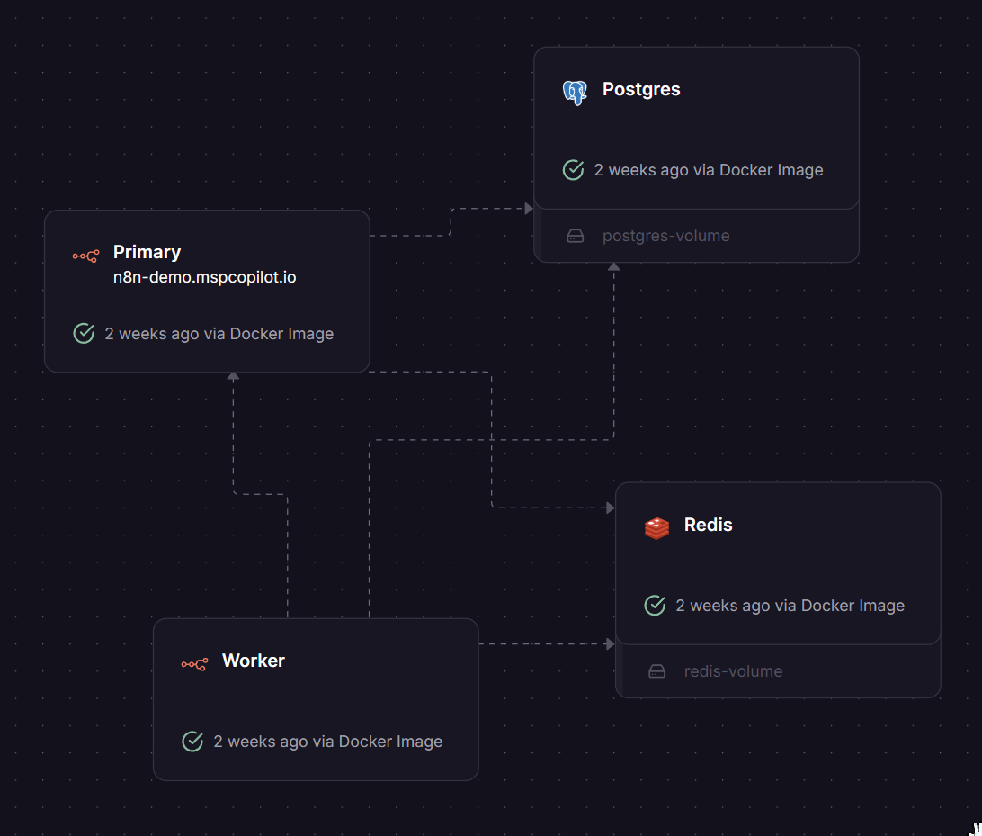The height and width of the screenshot is (836, 982).
Task: Open the Worker service card title
Action: coord(253,661)
